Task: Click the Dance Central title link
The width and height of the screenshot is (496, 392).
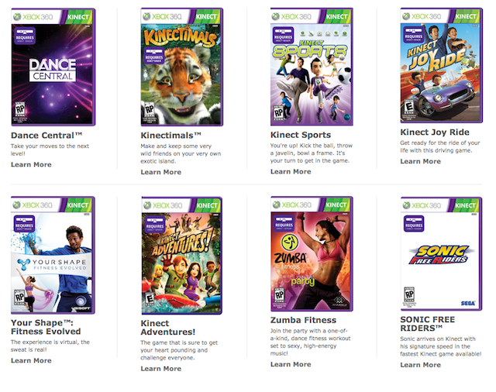Action: click(46, 136)
